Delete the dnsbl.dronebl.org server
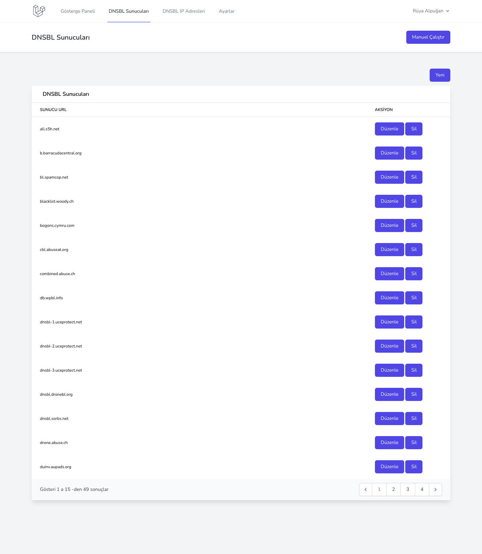The height and width of the screenshot is (554, 482). coord(414,394)
